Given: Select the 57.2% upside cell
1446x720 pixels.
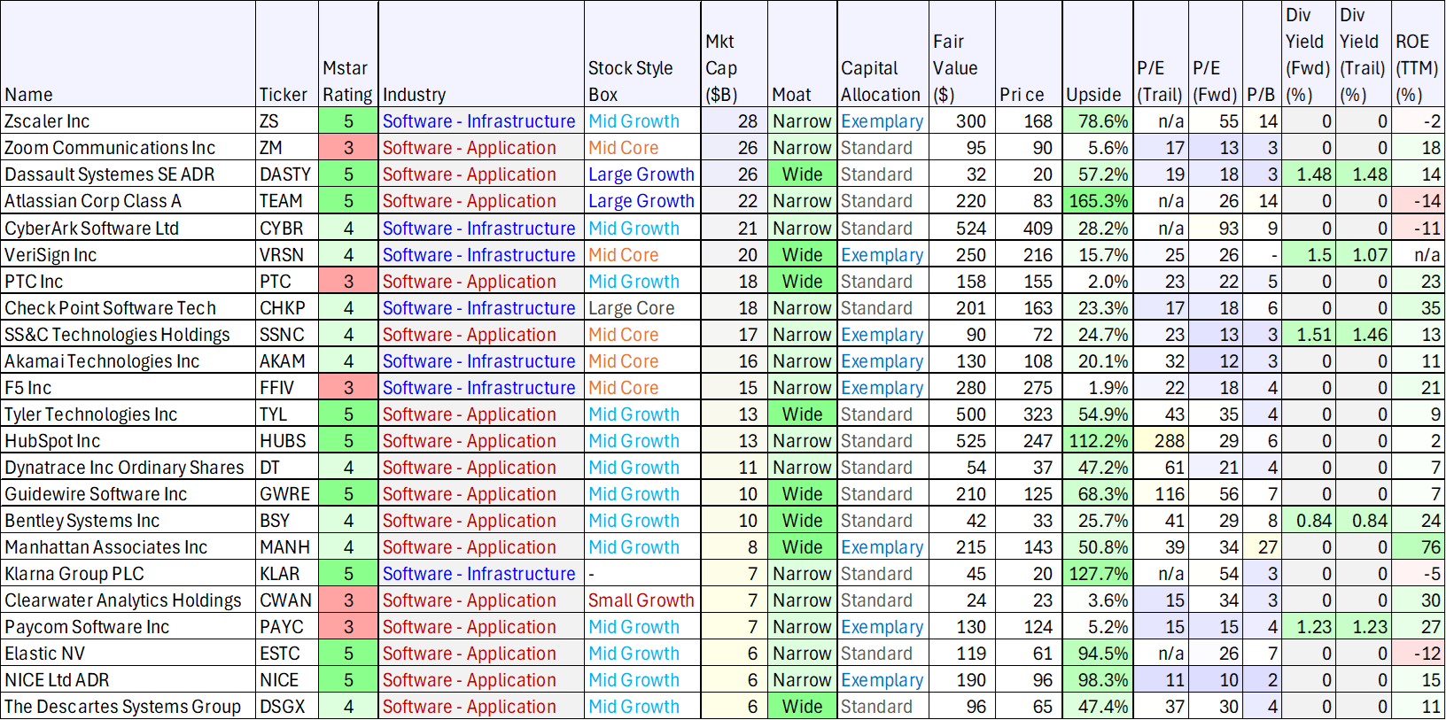Looking at the screenshot, I should 1098,174.
